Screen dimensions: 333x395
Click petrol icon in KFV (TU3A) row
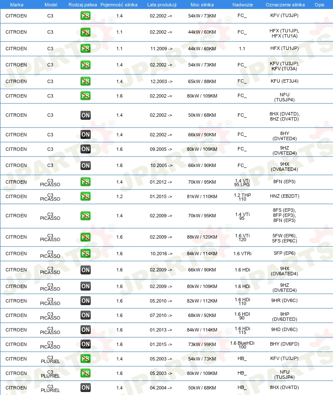[x=85, y=65]
